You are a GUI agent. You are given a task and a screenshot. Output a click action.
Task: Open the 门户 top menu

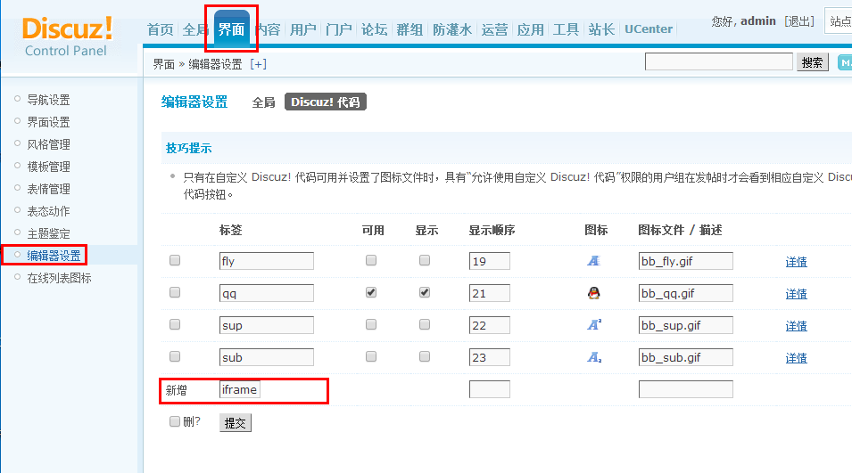339,29
